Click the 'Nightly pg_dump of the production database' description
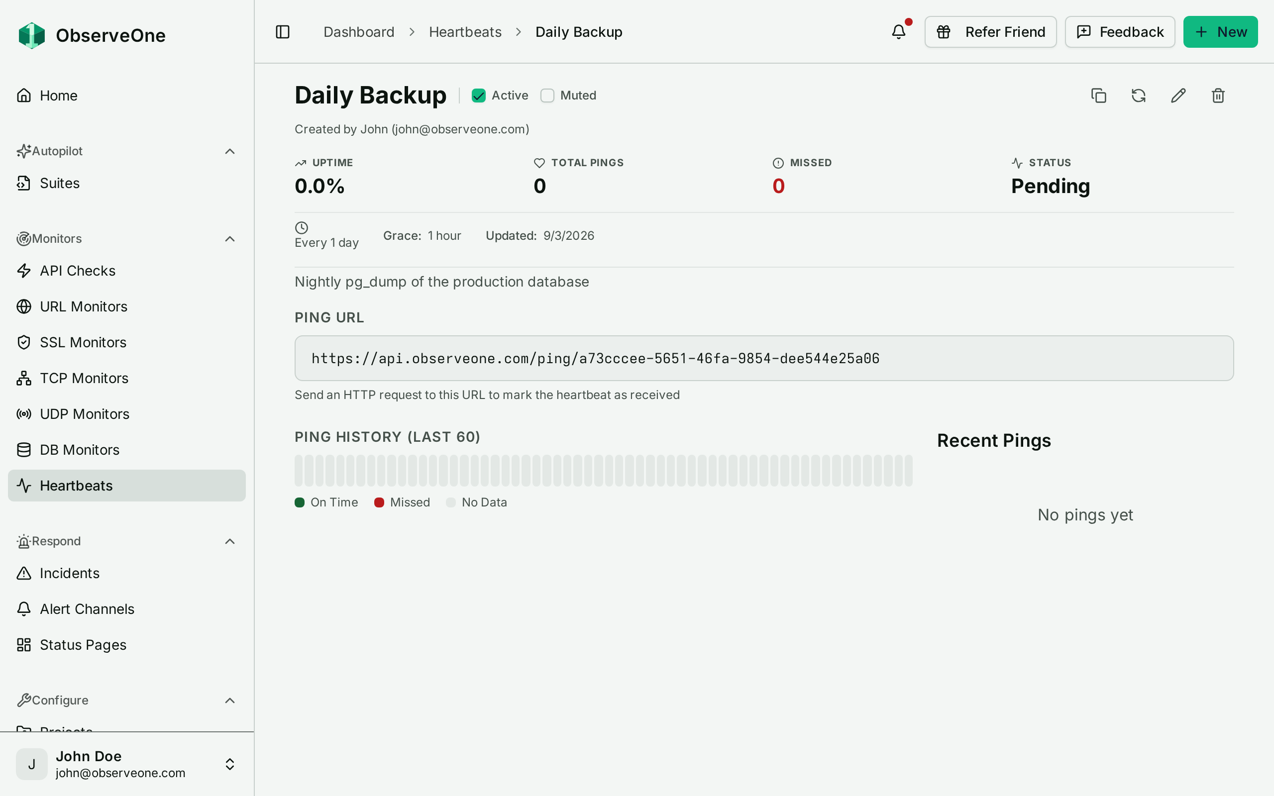1274x796 pixels. tap(442, 282)
